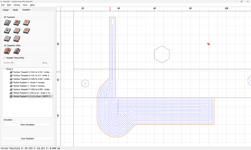Click the 3D Finish toolpath icon
The height and width of the screenshot is (150, 251).
tap(17, 51)
